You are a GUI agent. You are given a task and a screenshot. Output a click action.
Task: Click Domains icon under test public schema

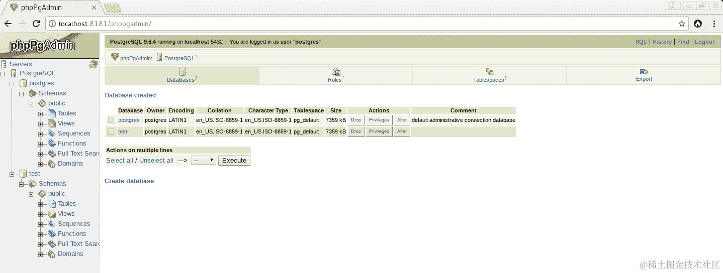[52, 254]
